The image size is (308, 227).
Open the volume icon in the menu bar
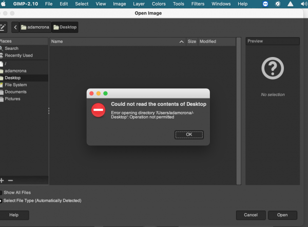(304, 4)
